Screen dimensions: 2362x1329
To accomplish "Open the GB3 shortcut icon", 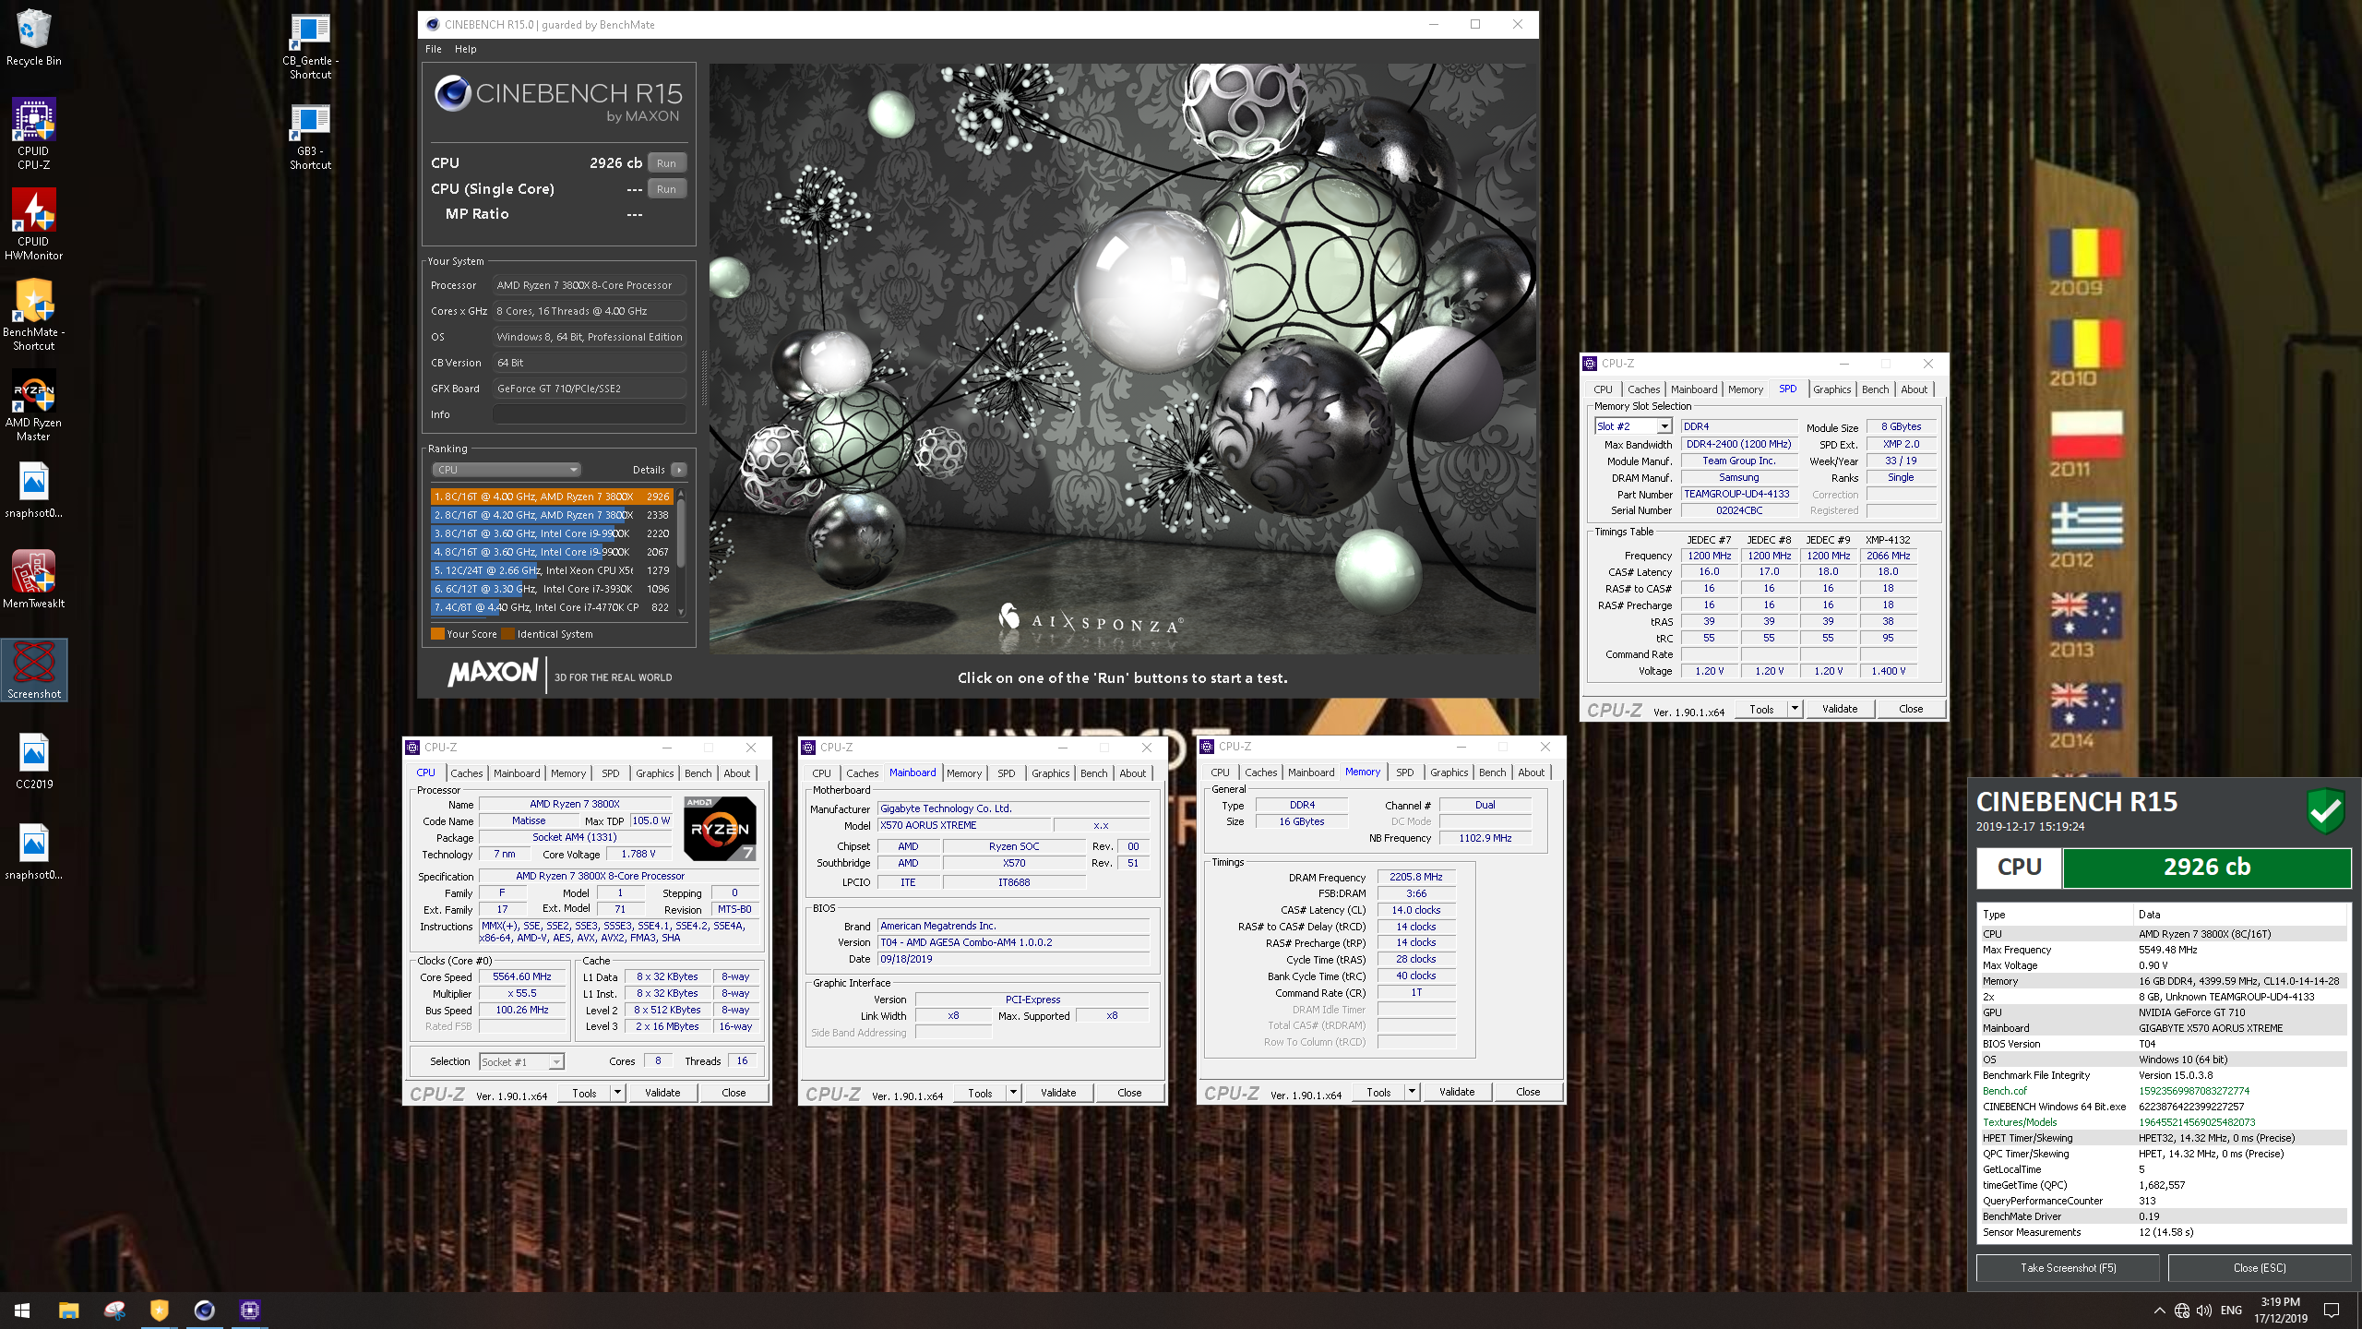I will (310, 136).
